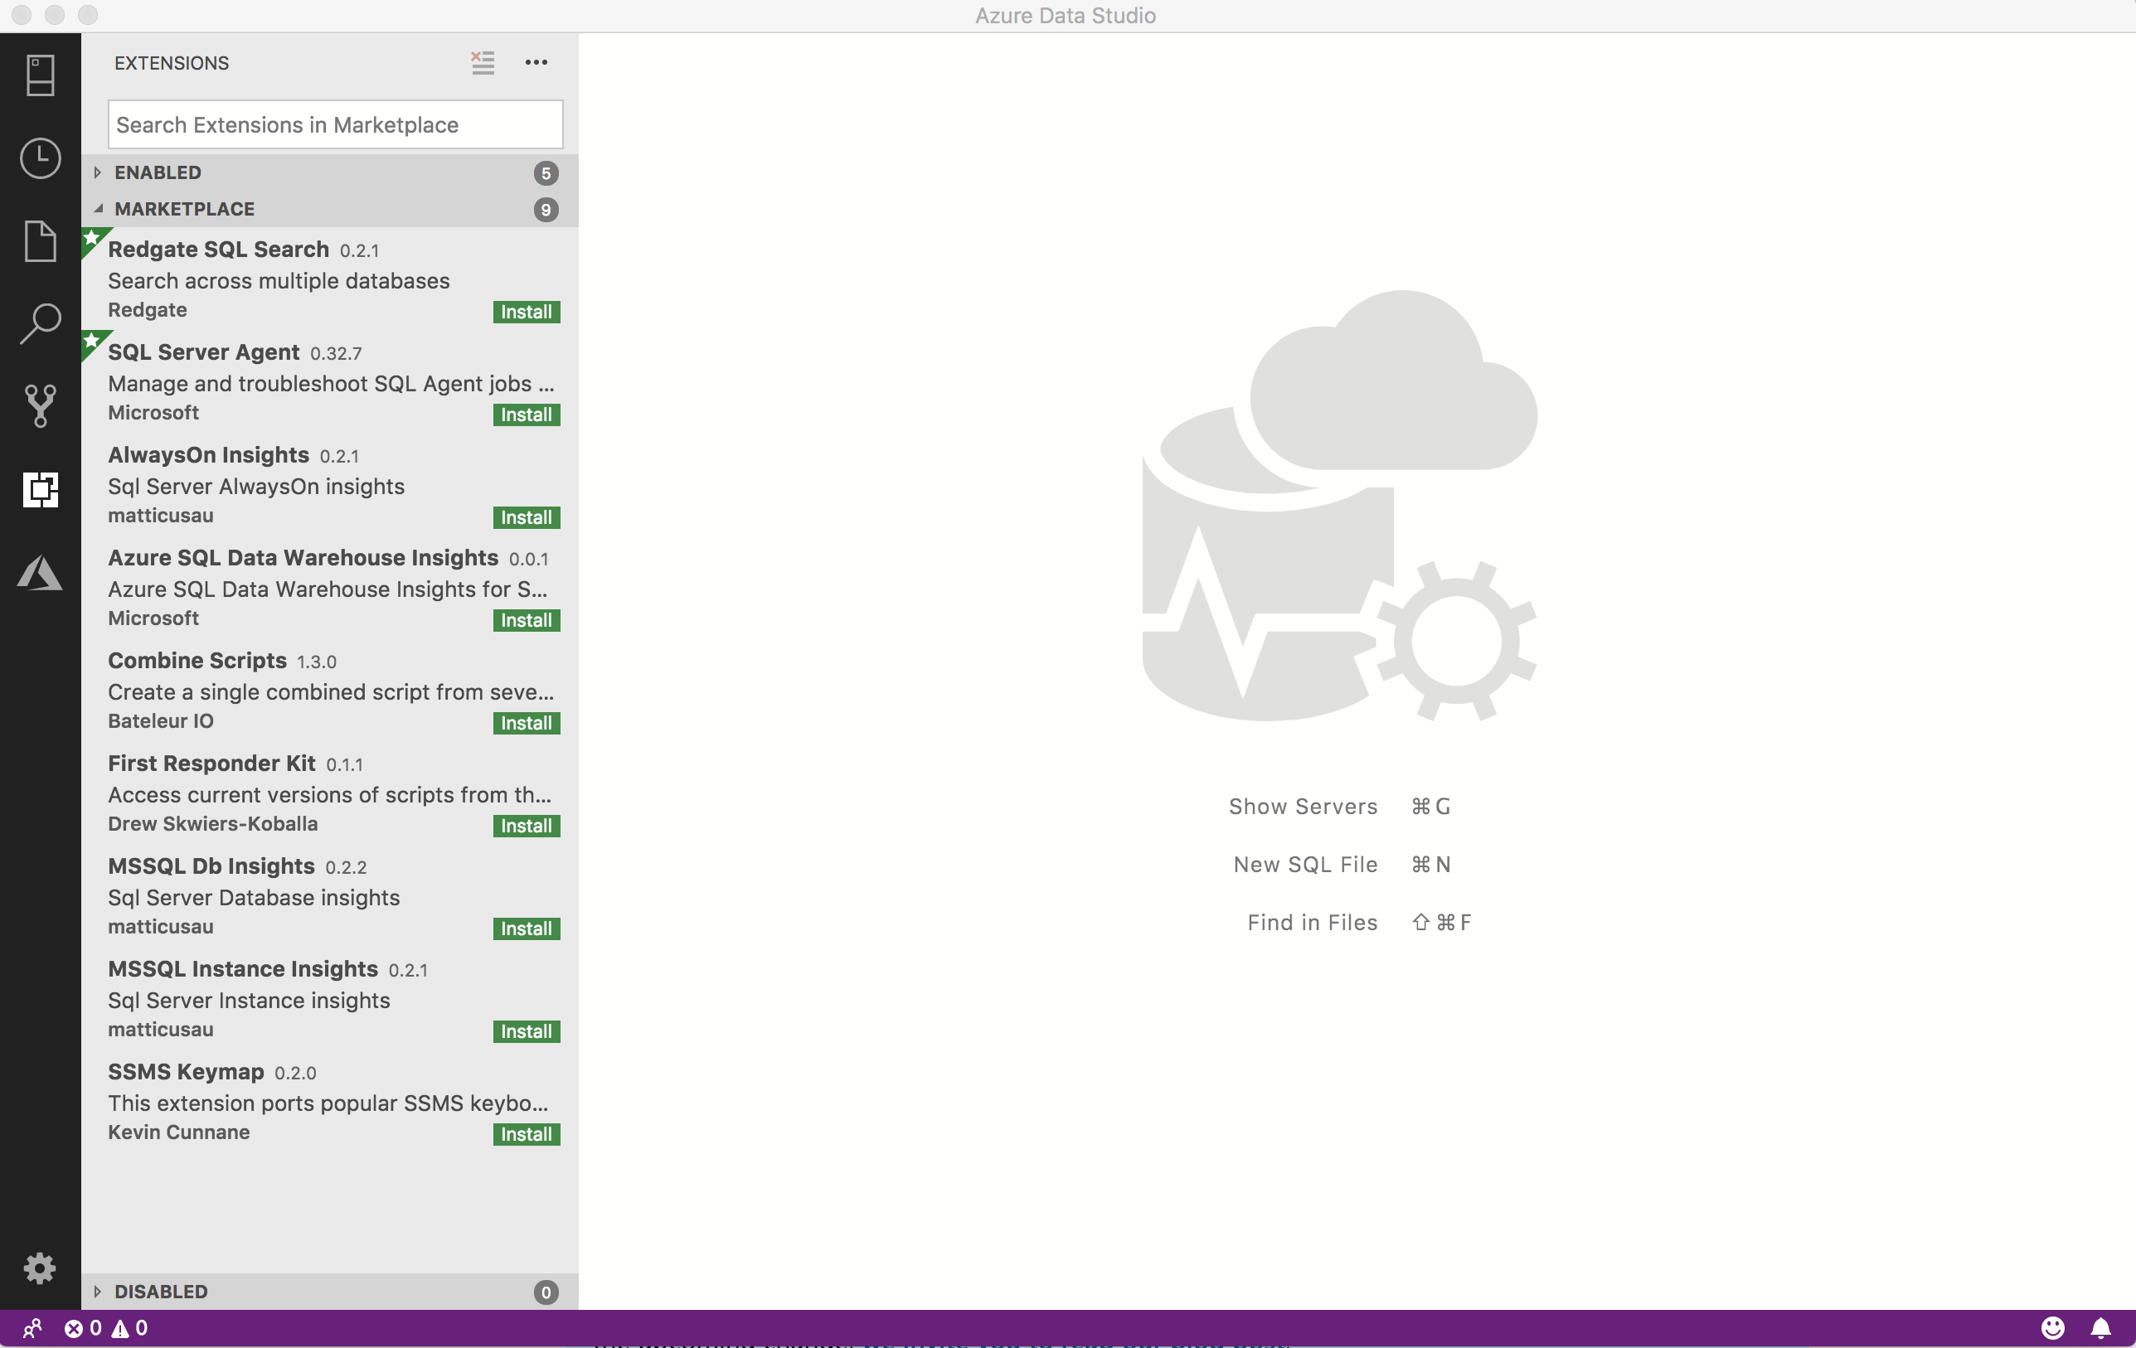Click the Emoji reaction icon in status bar
Image resolution: width=2136 pixels, height=1348 pixels.
tap(2052, 1328)
